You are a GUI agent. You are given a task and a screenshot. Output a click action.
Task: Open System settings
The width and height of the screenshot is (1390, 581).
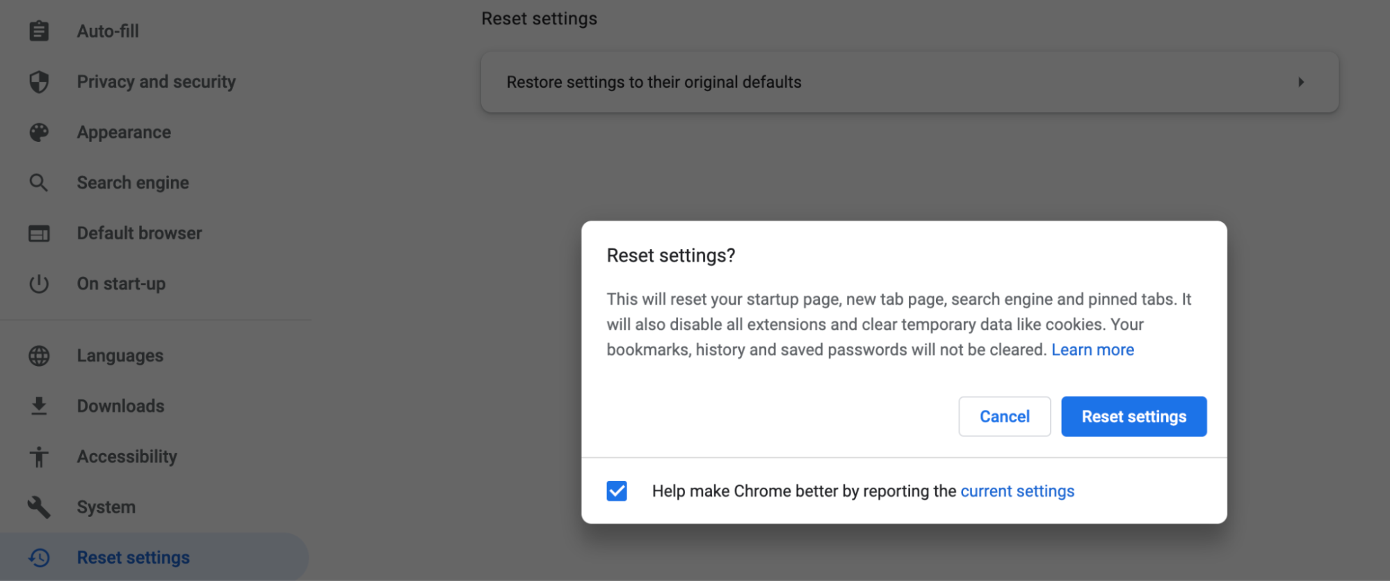106,507
